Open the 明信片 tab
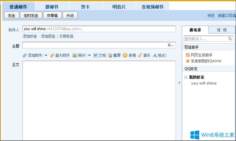 click(119, 7)
